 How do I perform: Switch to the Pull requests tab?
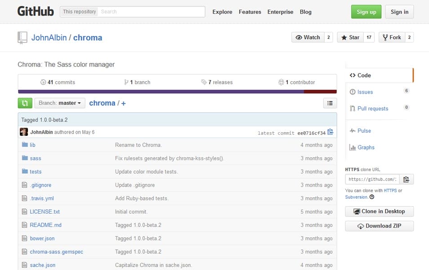[372, 108]
